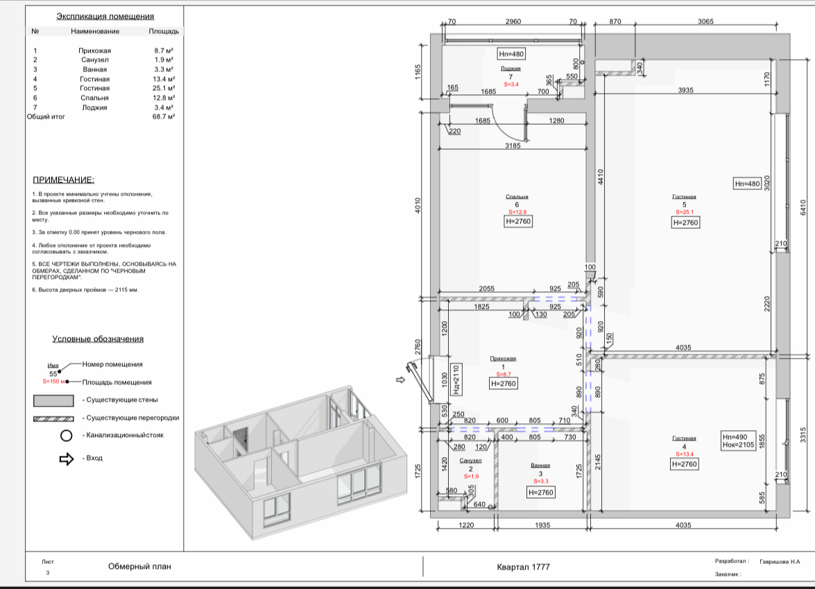Click the 'Hп=480' box inside the Лоджия
This screenshot has width=815, height=589.
pyautogui.click(x=511, y=53)
